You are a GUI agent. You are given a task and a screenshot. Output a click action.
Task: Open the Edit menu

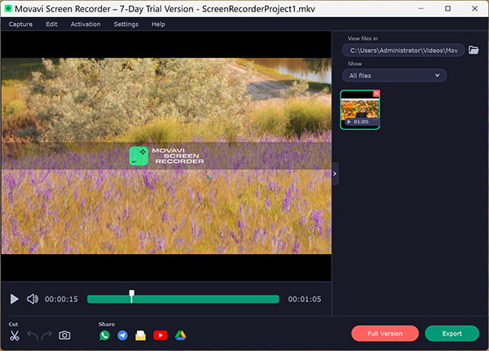click(51, 24)
